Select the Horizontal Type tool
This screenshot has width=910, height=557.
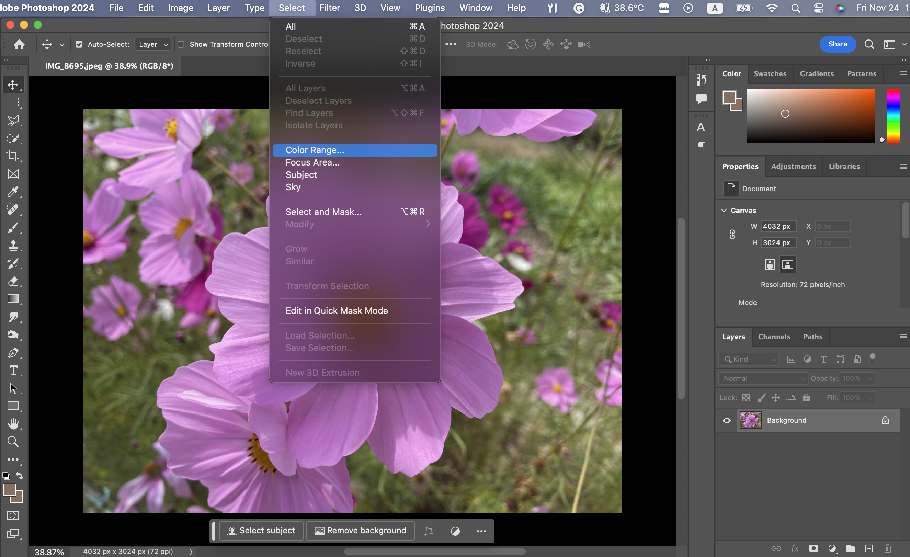coord(13,371)
